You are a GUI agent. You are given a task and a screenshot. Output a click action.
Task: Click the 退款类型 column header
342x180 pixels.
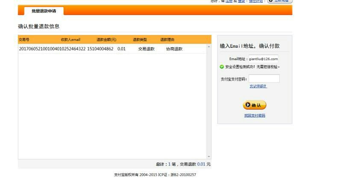[140, 40]
